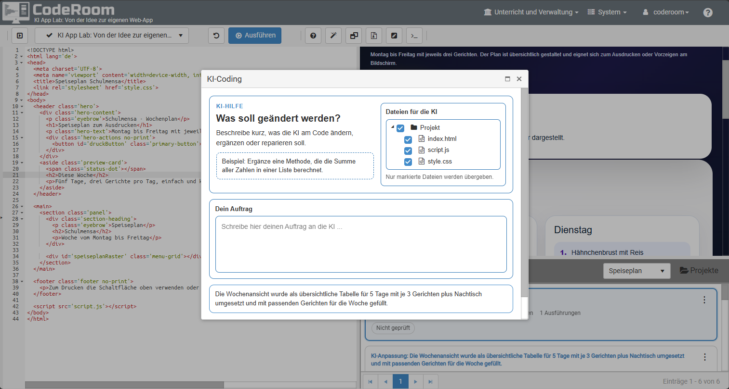
Task: Go to last page in pagination
Action: tap(431, 382)
